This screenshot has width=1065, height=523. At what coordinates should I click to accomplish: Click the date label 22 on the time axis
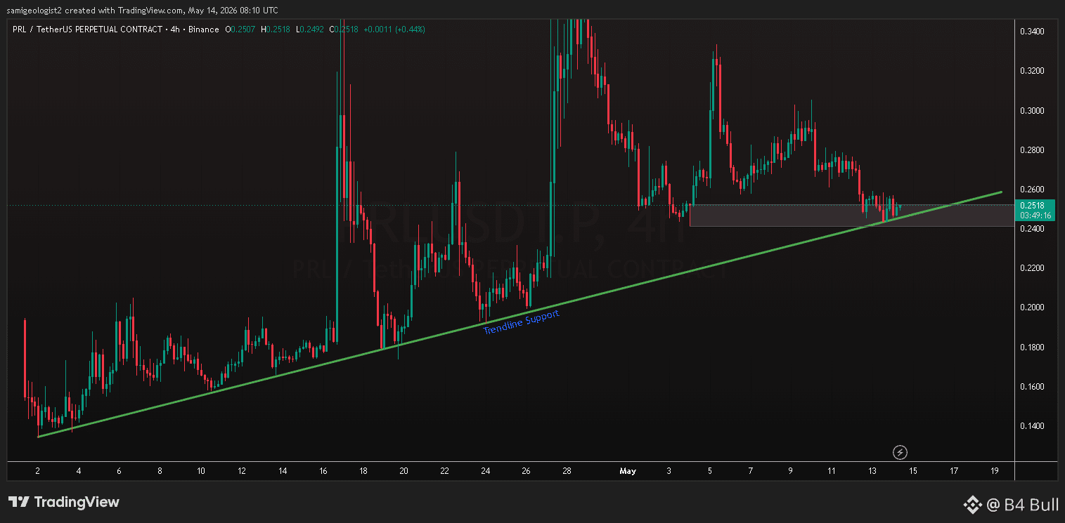pyautogui.click(x=444, y=471)
